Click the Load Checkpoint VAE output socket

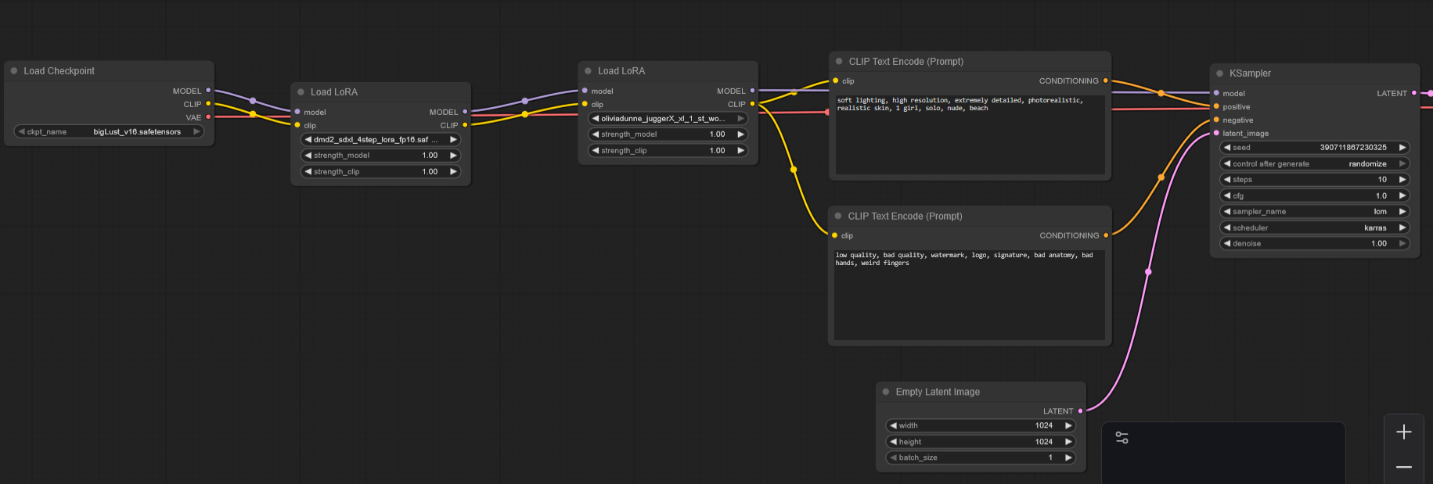point(208,117)
